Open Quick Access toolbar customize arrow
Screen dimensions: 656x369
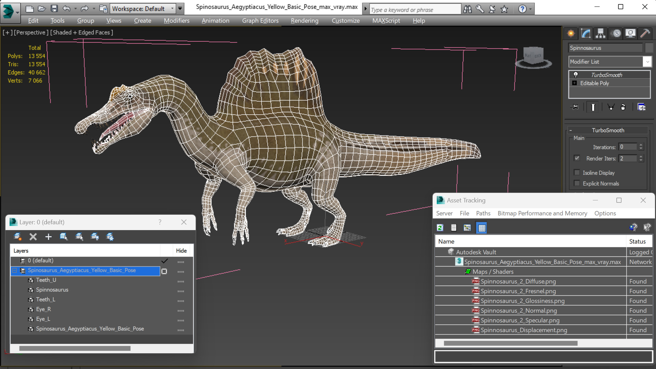point(180,9)
